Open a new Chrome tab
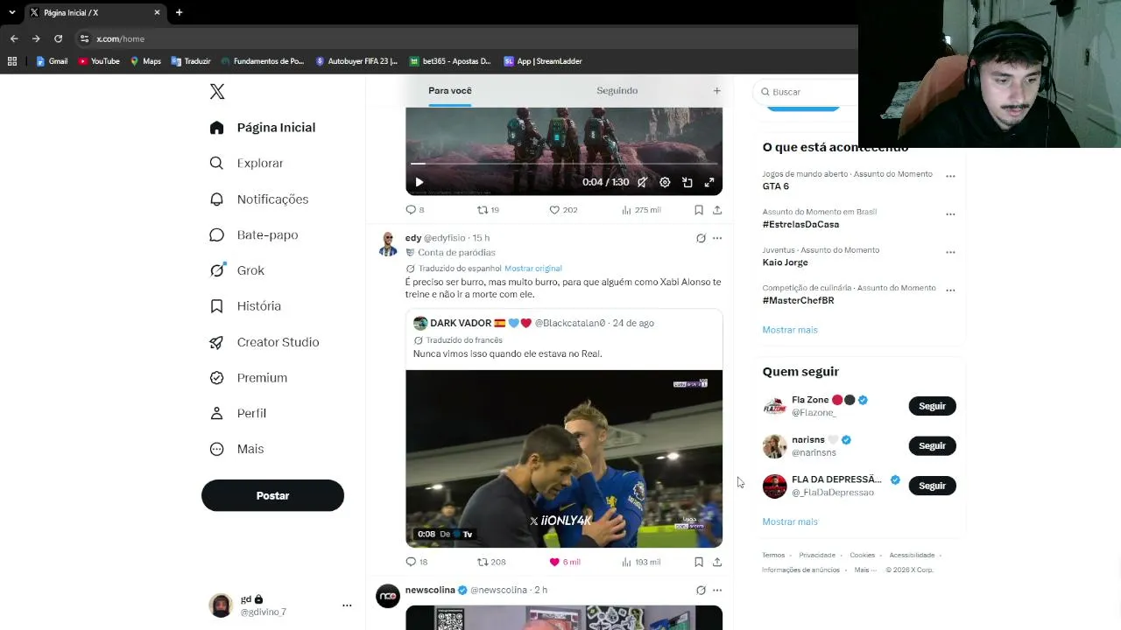 179,12
